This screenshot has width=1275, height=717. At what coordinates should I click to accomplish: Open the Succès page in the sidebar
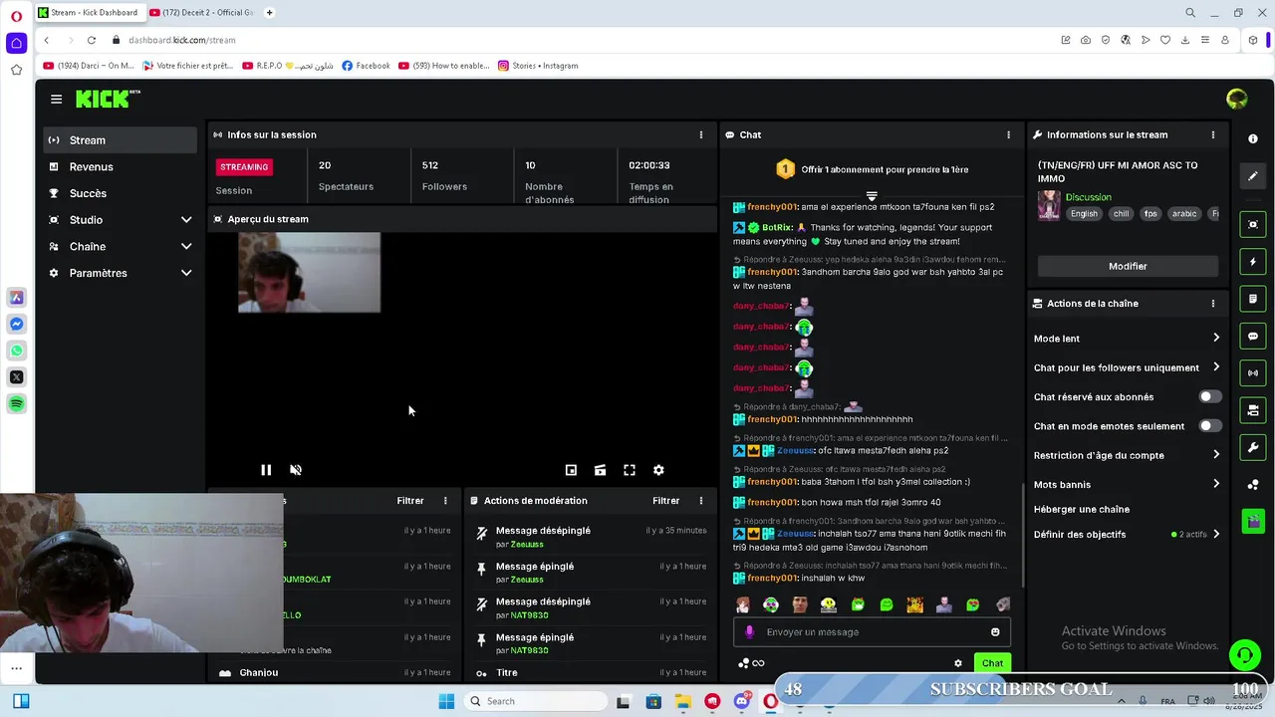tap(120, 193)
